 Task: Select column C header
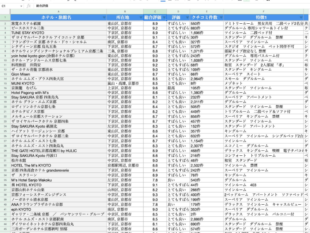coord(155,12)
